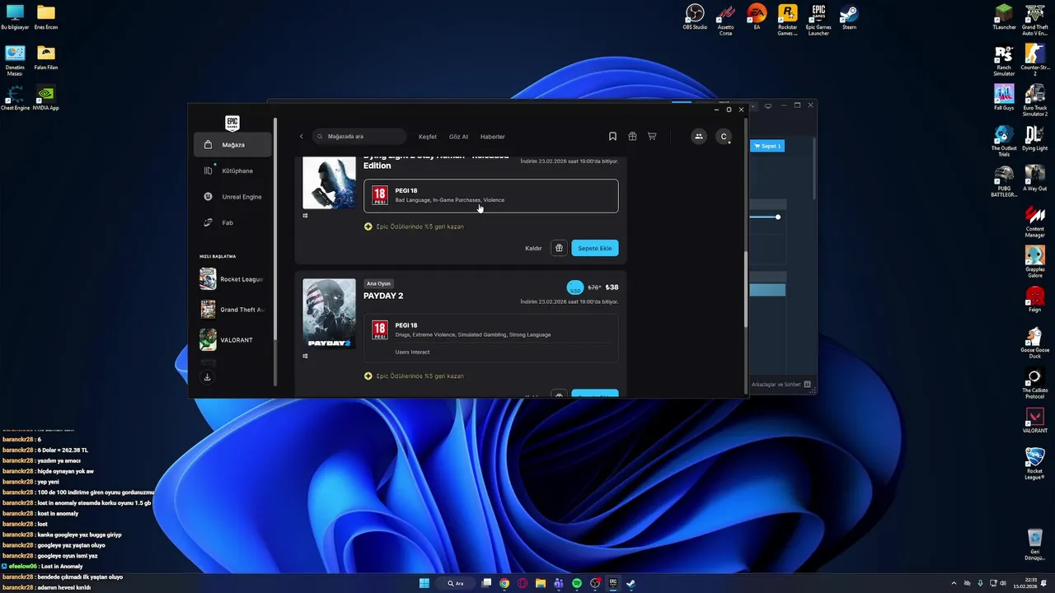1055x593 pixels.
Task: Click the Mağazada ara search field
Action: click(x=359, y=137)
